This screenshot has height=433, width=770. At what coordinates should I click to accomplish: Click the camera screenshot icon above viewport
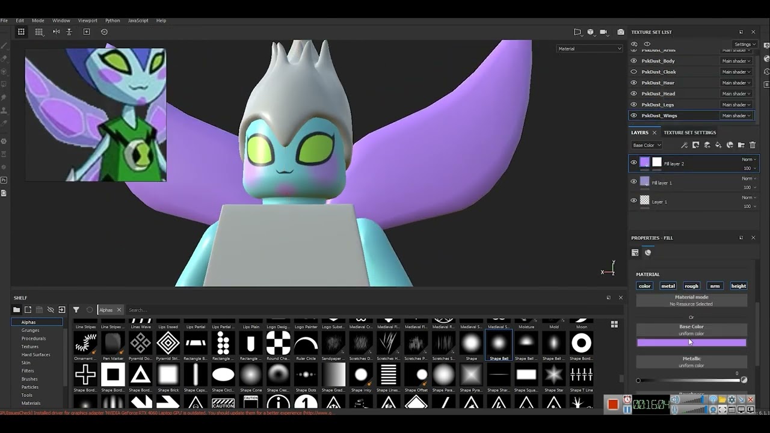coord(620,32)
